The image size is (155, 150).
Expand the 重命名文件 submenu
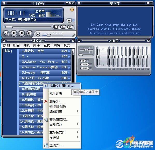[x=62, y=132]
